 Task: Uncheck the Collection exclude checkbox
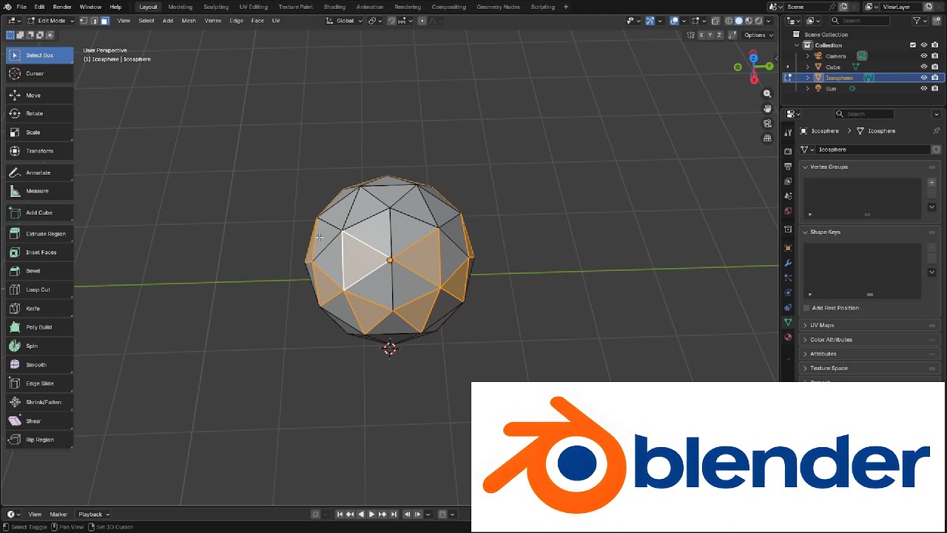[913, 45]
